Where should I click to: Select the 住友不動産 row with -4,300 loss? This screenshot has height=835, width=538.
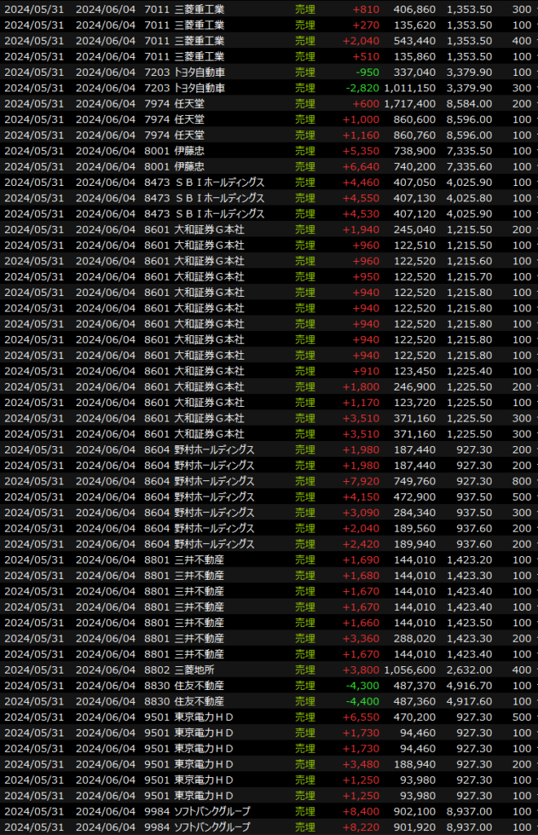coord(199,686)
